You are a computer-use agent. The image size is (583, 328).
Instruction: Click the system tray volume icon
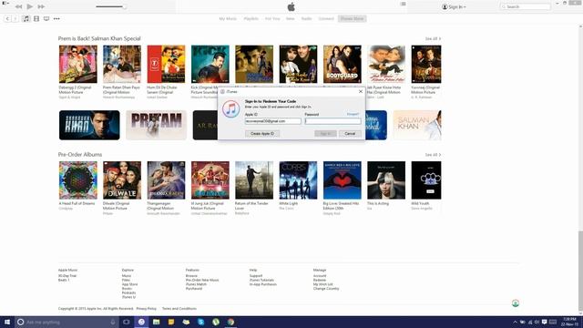(x=537, y=322)
